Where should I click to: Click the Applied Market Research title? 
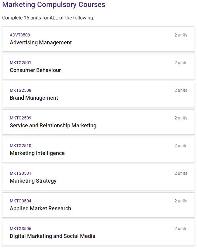click(40, 208)
